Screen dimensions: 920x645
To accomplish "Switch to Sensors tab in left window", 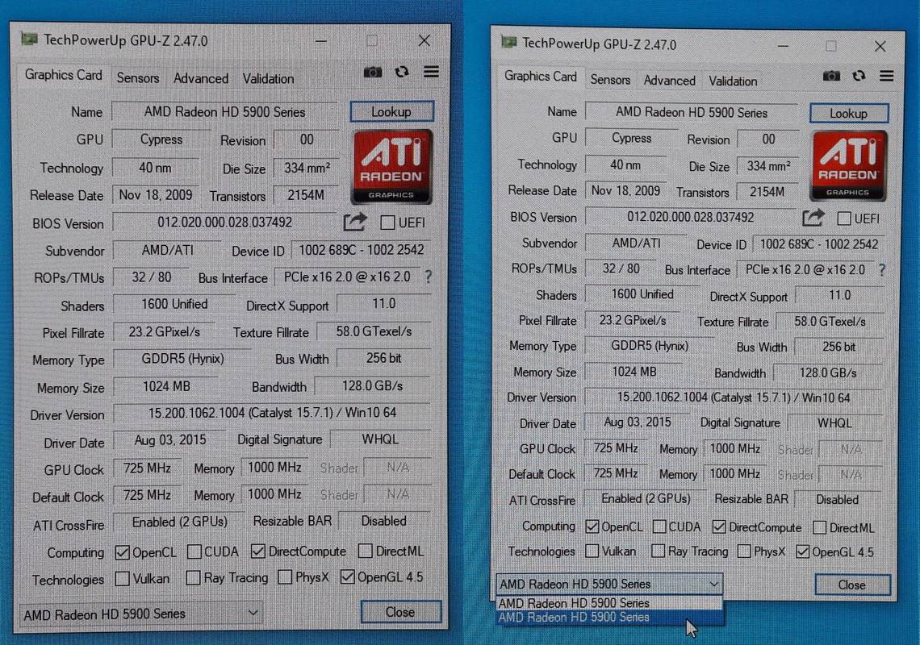I will point(138,78).
